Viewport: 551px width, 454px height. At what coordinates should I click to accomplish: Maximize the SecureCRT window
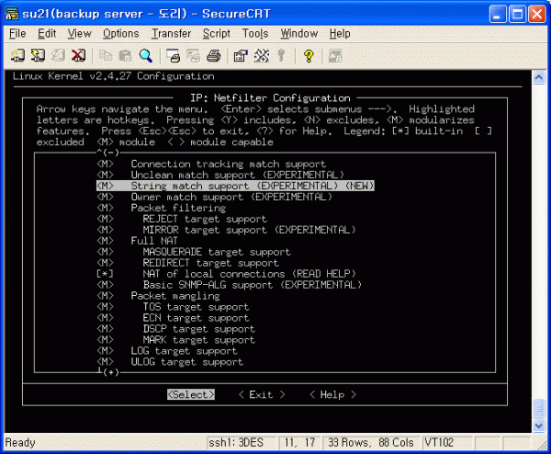pos(517,14)
